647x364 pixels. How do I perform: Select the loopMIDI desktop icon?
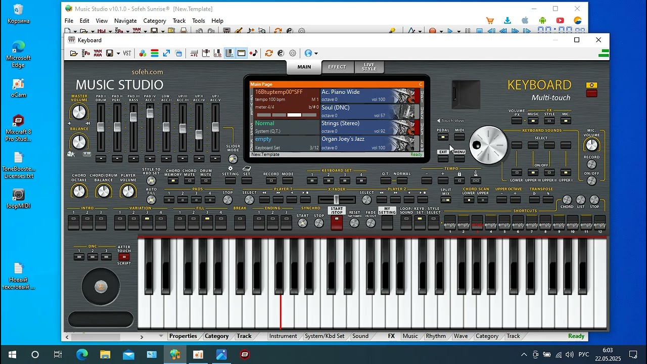[18, 199]
